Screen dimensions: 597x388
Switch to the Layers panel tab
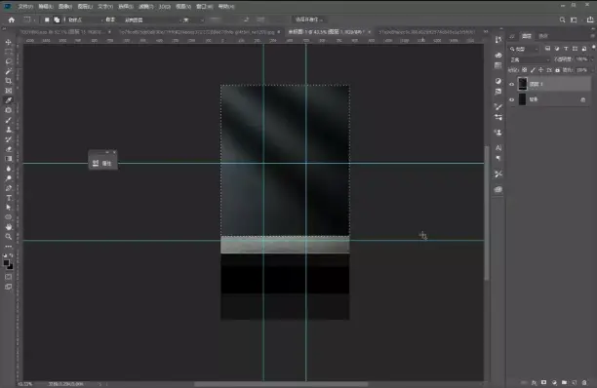pos(527,36)
